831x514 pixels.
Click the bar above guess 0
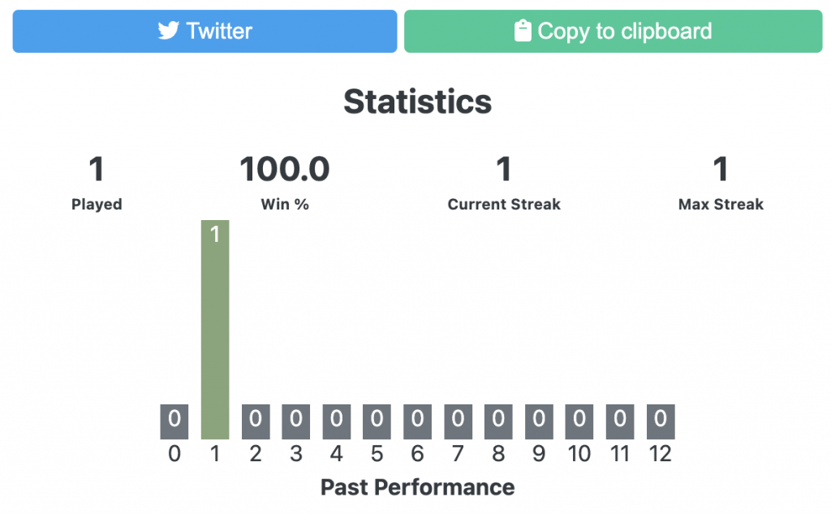(174, 421)
